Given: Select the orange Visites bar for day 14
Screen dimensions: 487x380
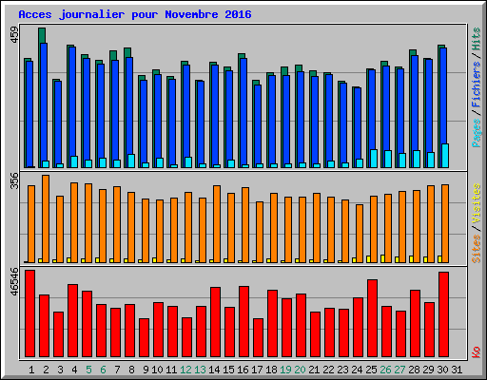Looking at the screenshot, I should (x=217, y=224).
